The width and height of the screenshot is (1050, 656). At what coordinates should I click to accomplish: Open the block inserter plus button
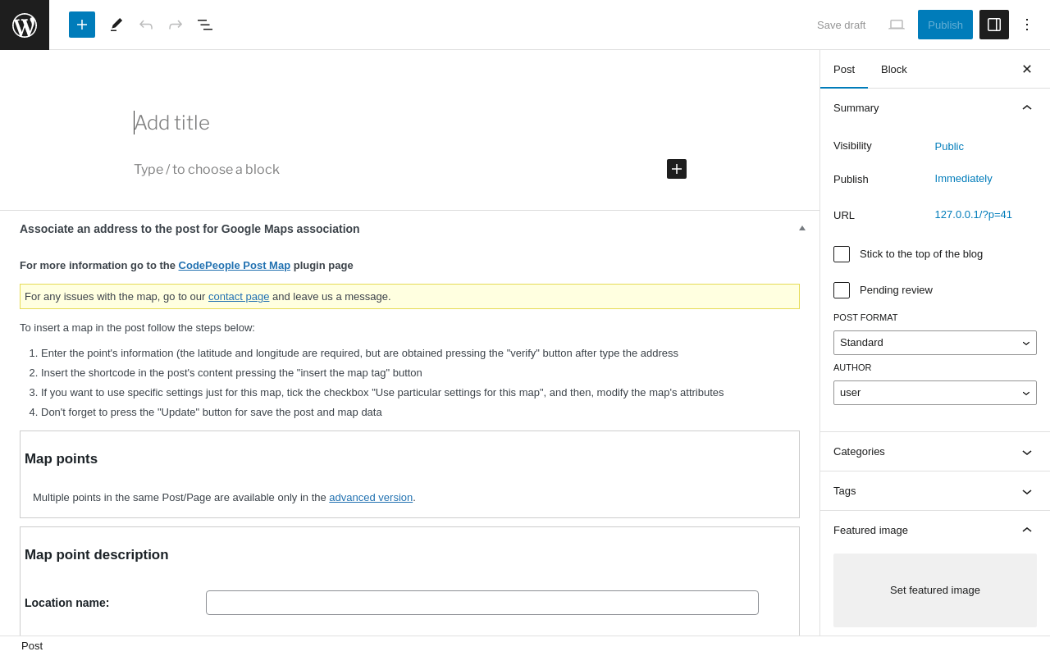(82, 25)
